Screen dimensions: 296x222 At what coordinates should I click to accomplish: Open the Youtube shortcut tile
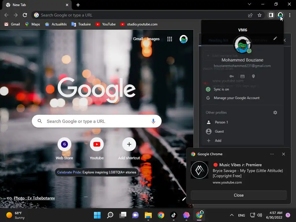pos(97,149)
